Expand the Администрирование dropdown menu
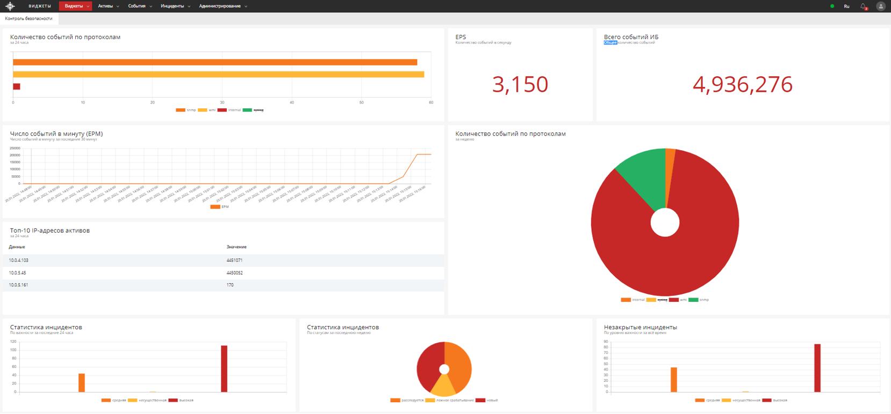 [x=222, y=6]
